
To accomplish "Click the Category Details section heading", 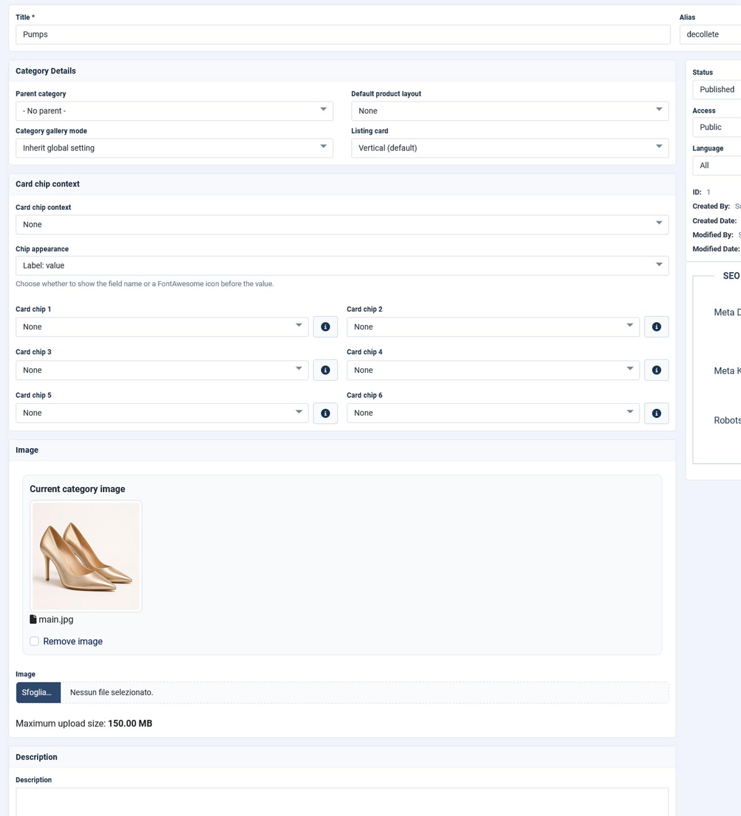I will [46, 71].
